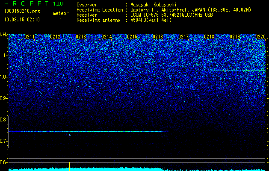Click the short echo mark near 0216
269x171 pixels.
coord(165,136)
